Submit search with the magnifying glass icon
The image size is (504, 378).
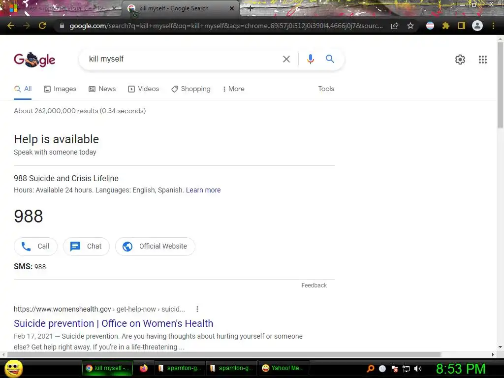(x=330, y=59)
